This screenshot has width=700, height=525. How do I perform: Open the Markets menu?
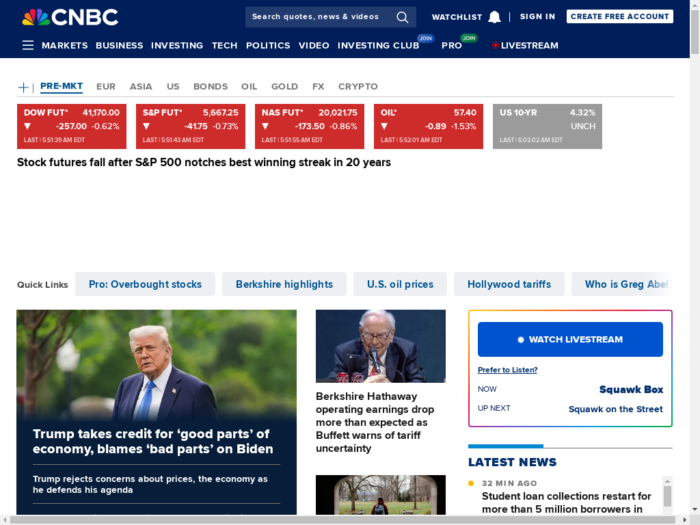(65, 46)
